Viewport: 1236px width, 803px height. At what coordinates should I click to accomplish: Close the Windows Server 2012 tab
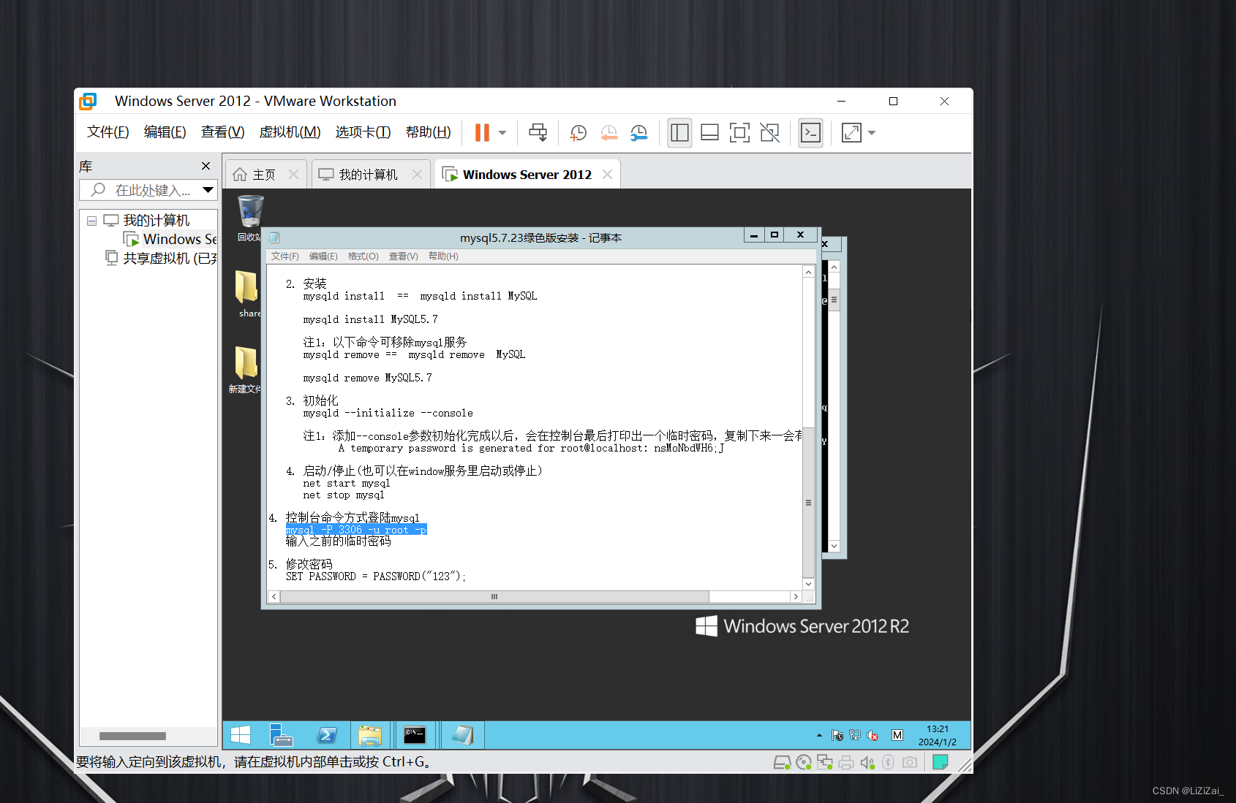click(x=607, y=175)
